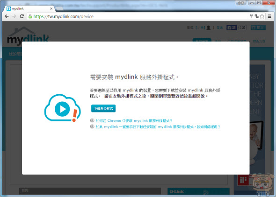Open a new tab button
Screen dimensions: 276x197
pos(59,8)
